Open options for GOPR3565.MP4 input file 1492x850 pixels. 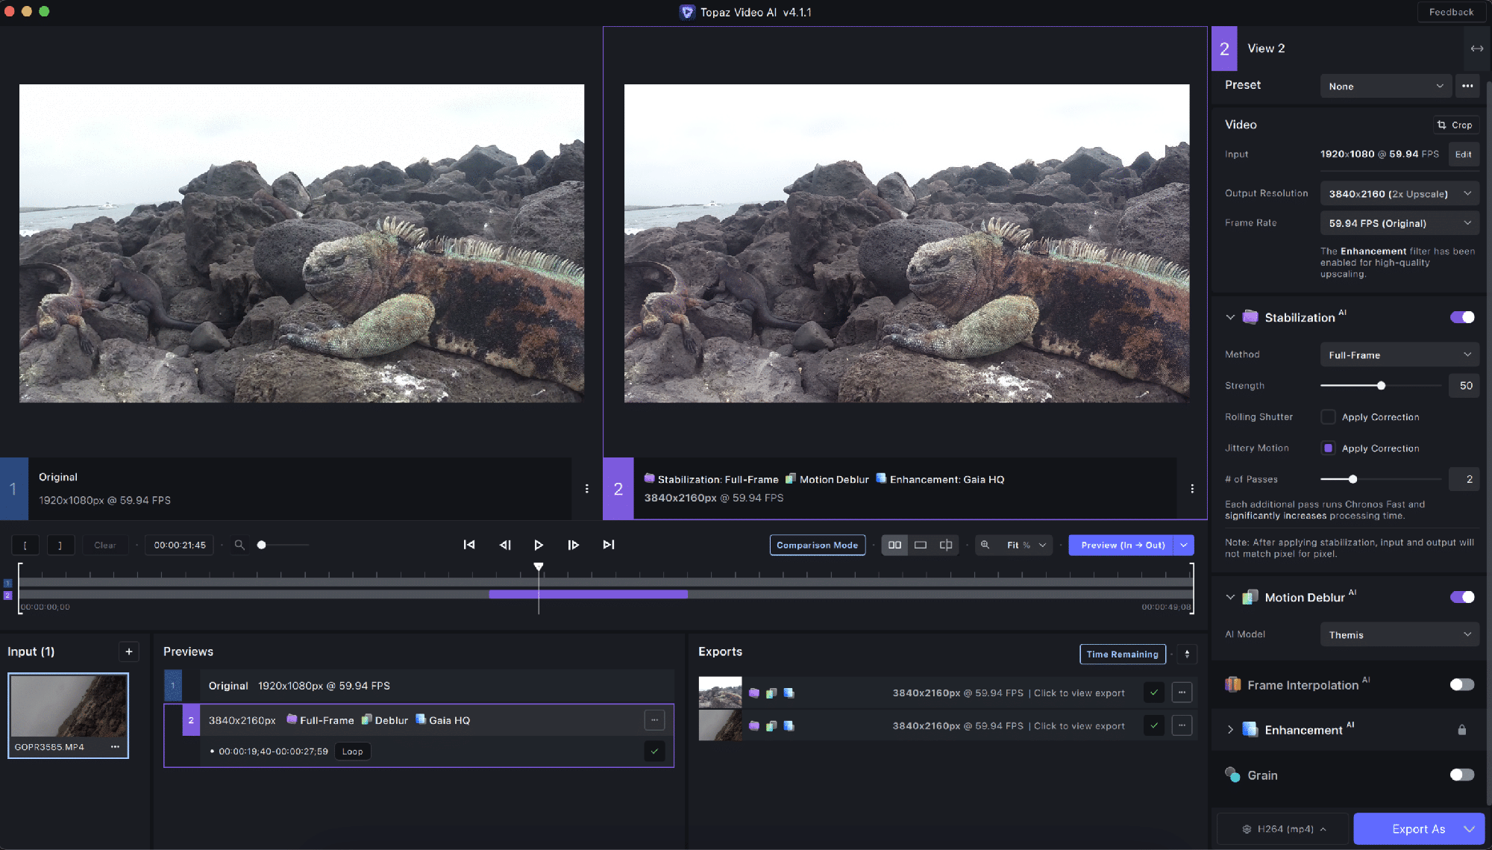115,746
